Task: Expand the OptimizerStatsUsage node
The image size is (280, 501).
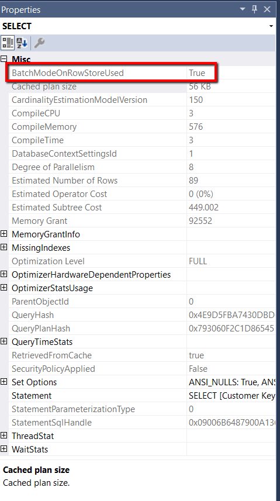Action: click(4, 288)
